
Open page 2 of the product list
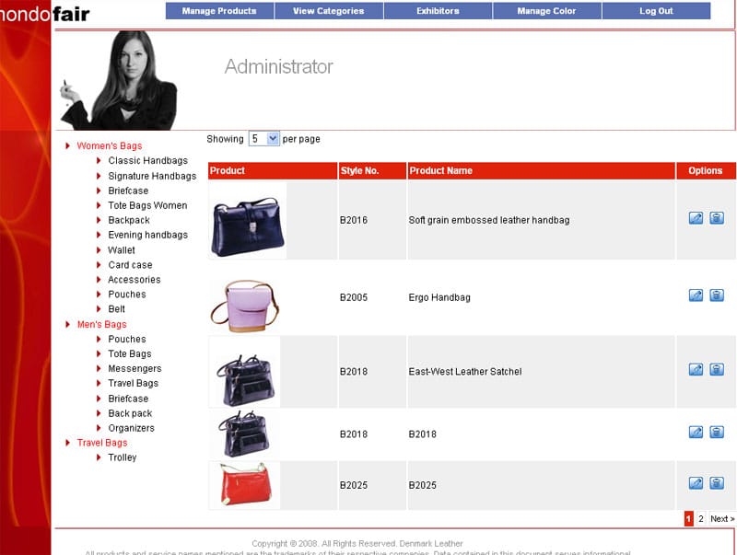pyautogui.click(x=701, y=518)
